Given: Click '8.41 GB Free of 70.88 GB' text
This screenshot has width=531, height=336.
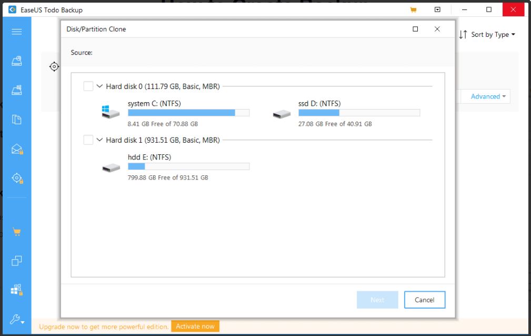Looking at the screenshot, I should (x=163, y=124).
